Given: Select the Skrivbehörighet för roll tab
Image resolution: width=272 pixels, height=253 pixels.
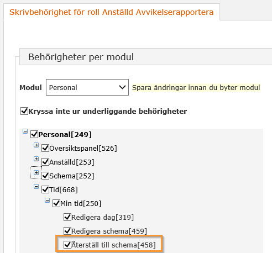Looking at the screenshot, I should coord(112,12).
